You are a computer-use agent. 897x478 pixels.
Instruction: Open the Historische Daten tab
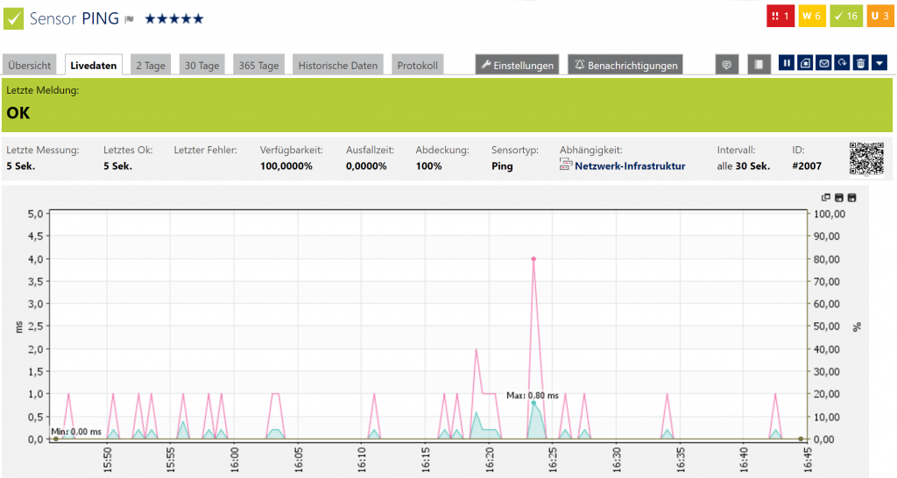click(338, 66)
